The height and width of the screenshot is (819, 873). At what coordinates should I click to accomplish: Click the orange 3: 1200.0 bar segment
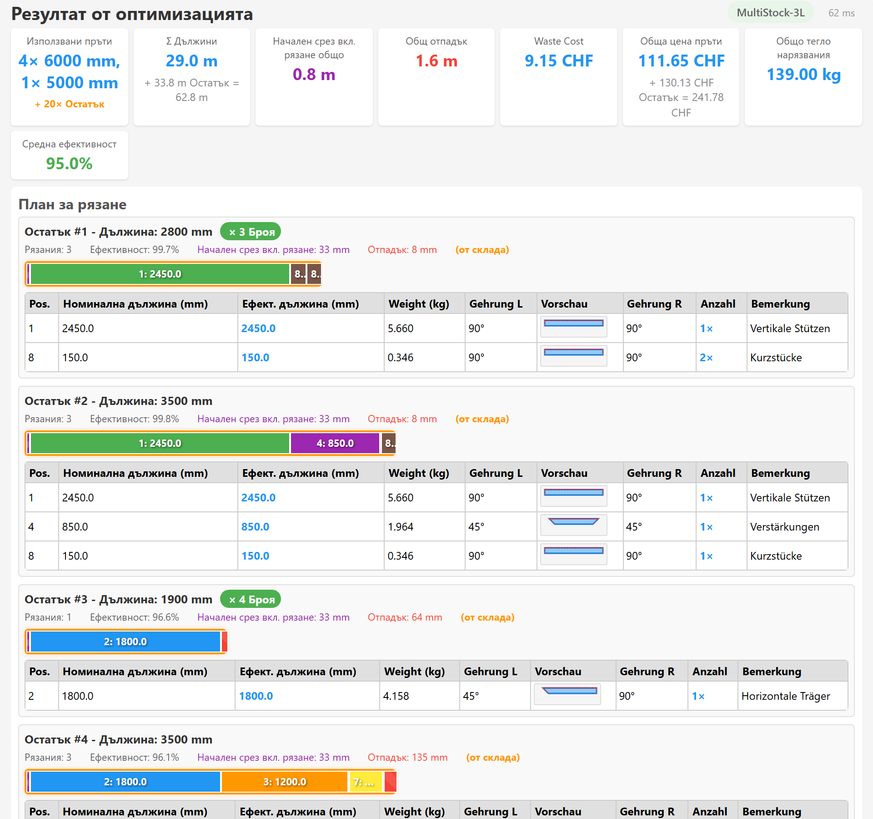coord(285,782)
